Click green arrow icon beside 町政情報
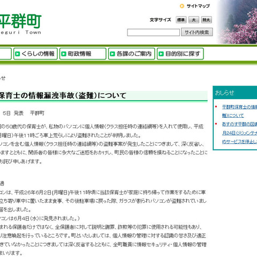This screenshot has height=257, width=257. (64, 54)
